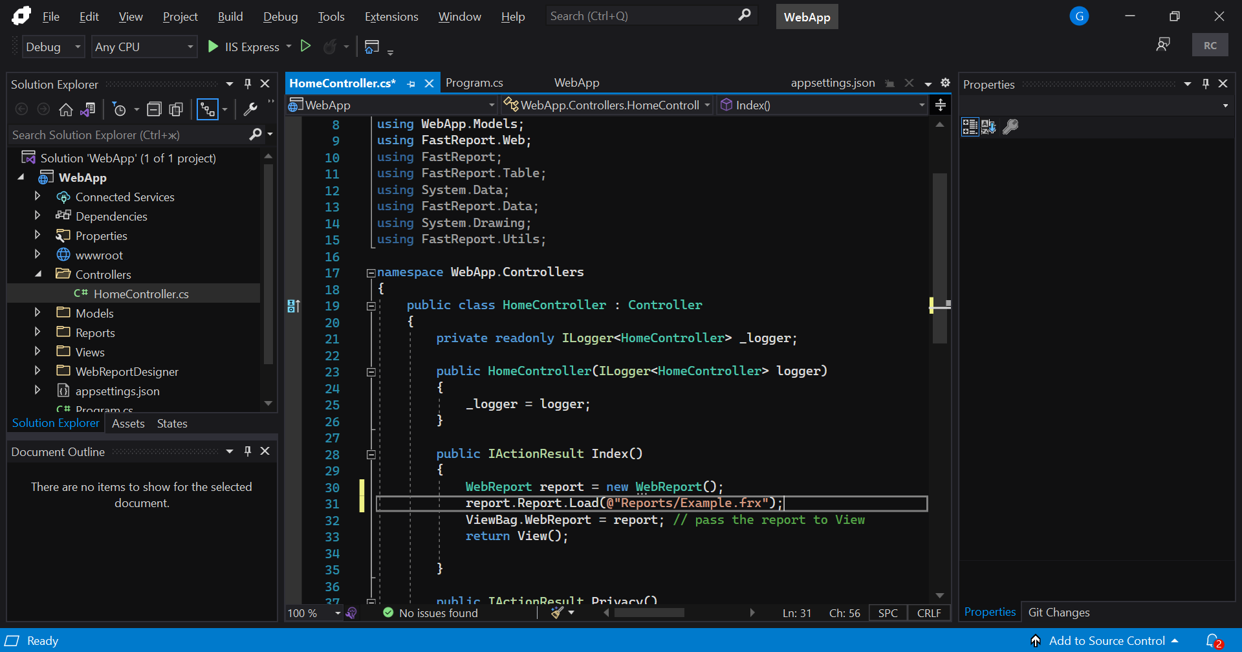Open the send feedback smiley icon
Image resolution: width=1242 pixels, height=652 pixels.
pyautogui.click(x=1163, y=44)
